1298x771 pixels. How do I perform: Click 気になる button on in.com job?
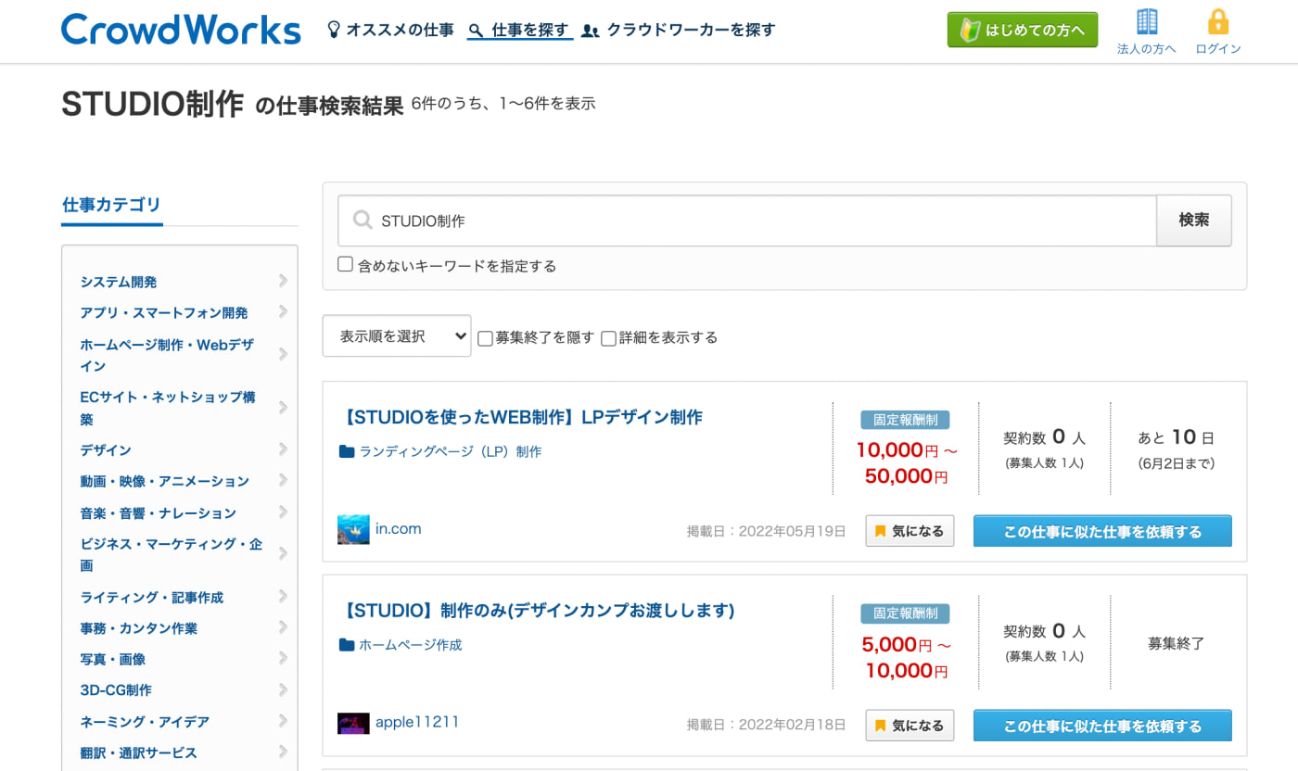910,531
